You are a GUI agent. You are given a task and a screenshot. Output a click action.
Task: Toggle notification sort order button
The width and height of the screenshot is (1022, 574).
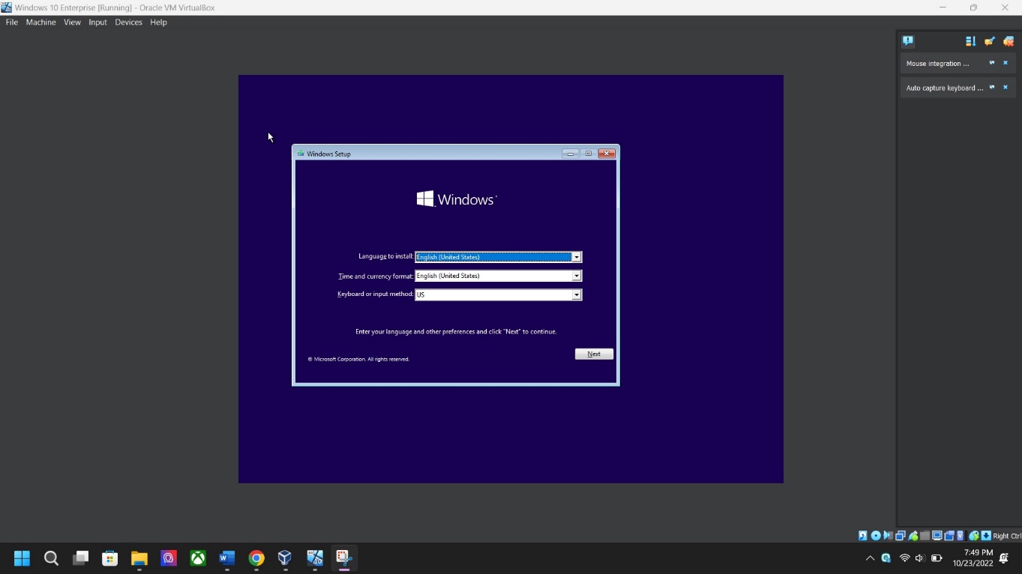pyautogui.click(x=970, y=41)
